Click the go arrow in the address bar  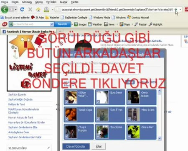tap(176, 10)
